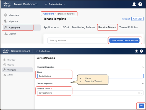Click the Overview icon in lower sidebar
The image size is (146, 110).
(4, 60)
